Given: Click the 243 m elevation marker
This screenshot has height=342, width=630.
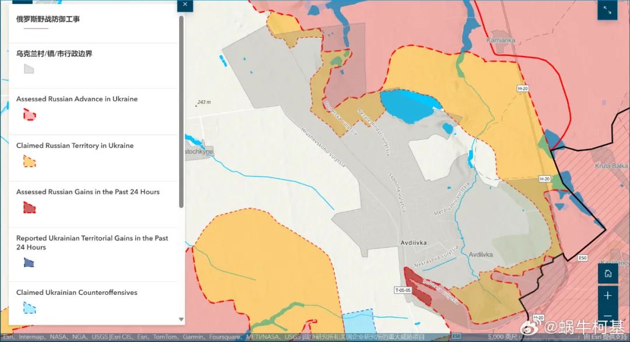Looking at the screenshot, I should (203, 103).
